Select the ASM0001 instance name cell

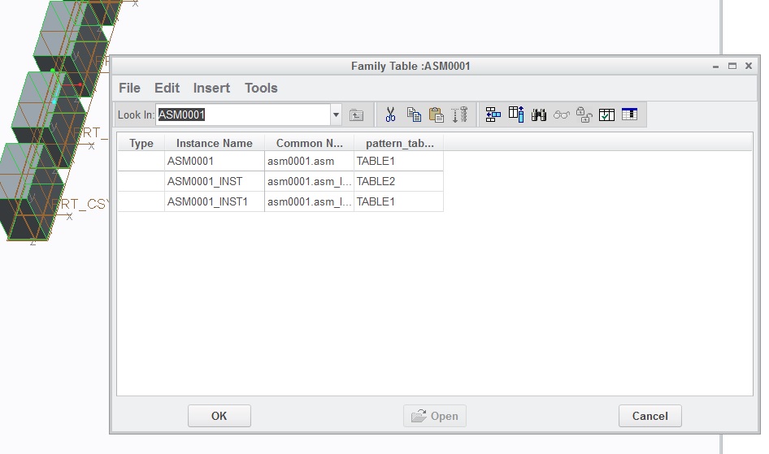point(215,161)
